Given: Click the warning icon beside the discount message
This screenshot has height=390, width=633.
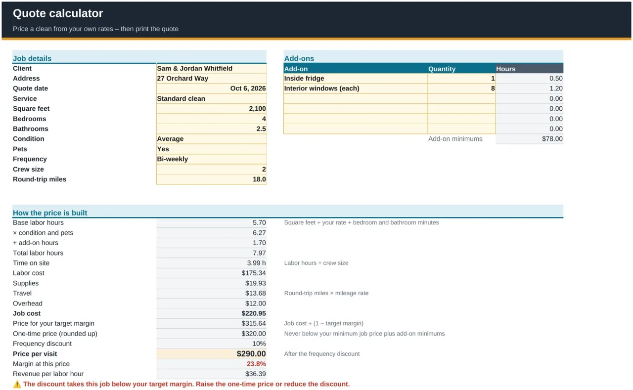Looking at the screenshot, I should 17,384.
